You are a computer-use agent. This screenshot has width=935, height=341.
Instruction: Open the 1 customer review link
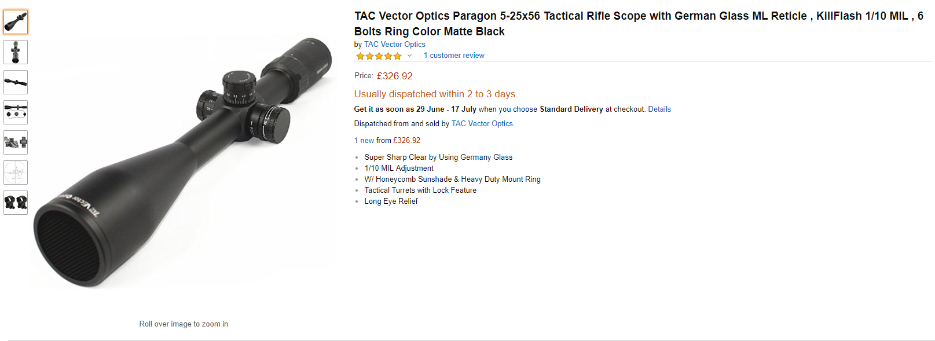(x=454, y=56)
